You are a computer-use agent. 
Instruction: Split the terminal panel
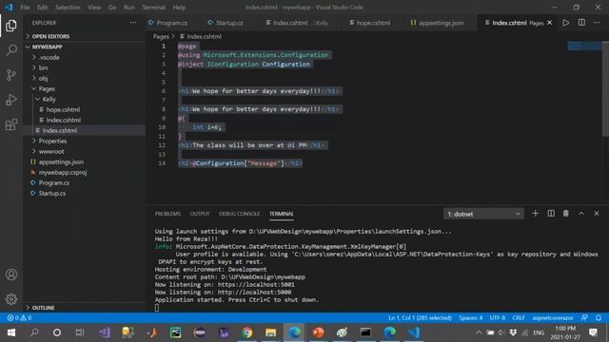tap(551, 213)
